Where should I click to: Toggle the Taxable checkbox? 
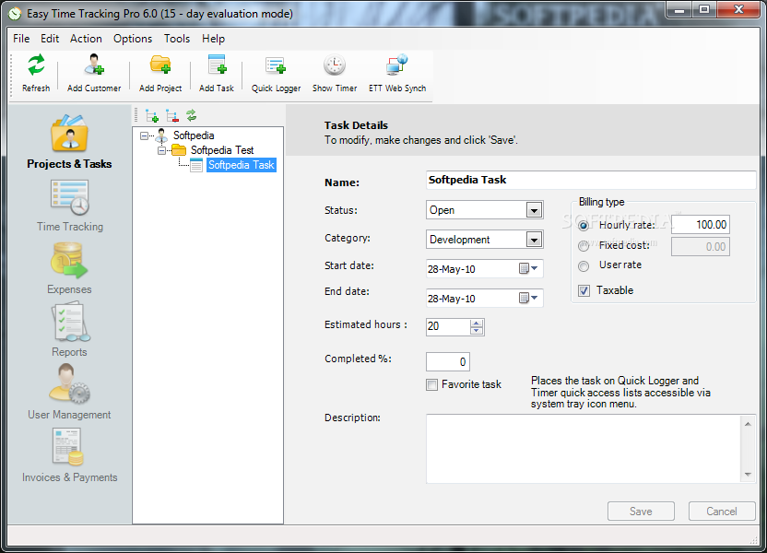point(584,291)
